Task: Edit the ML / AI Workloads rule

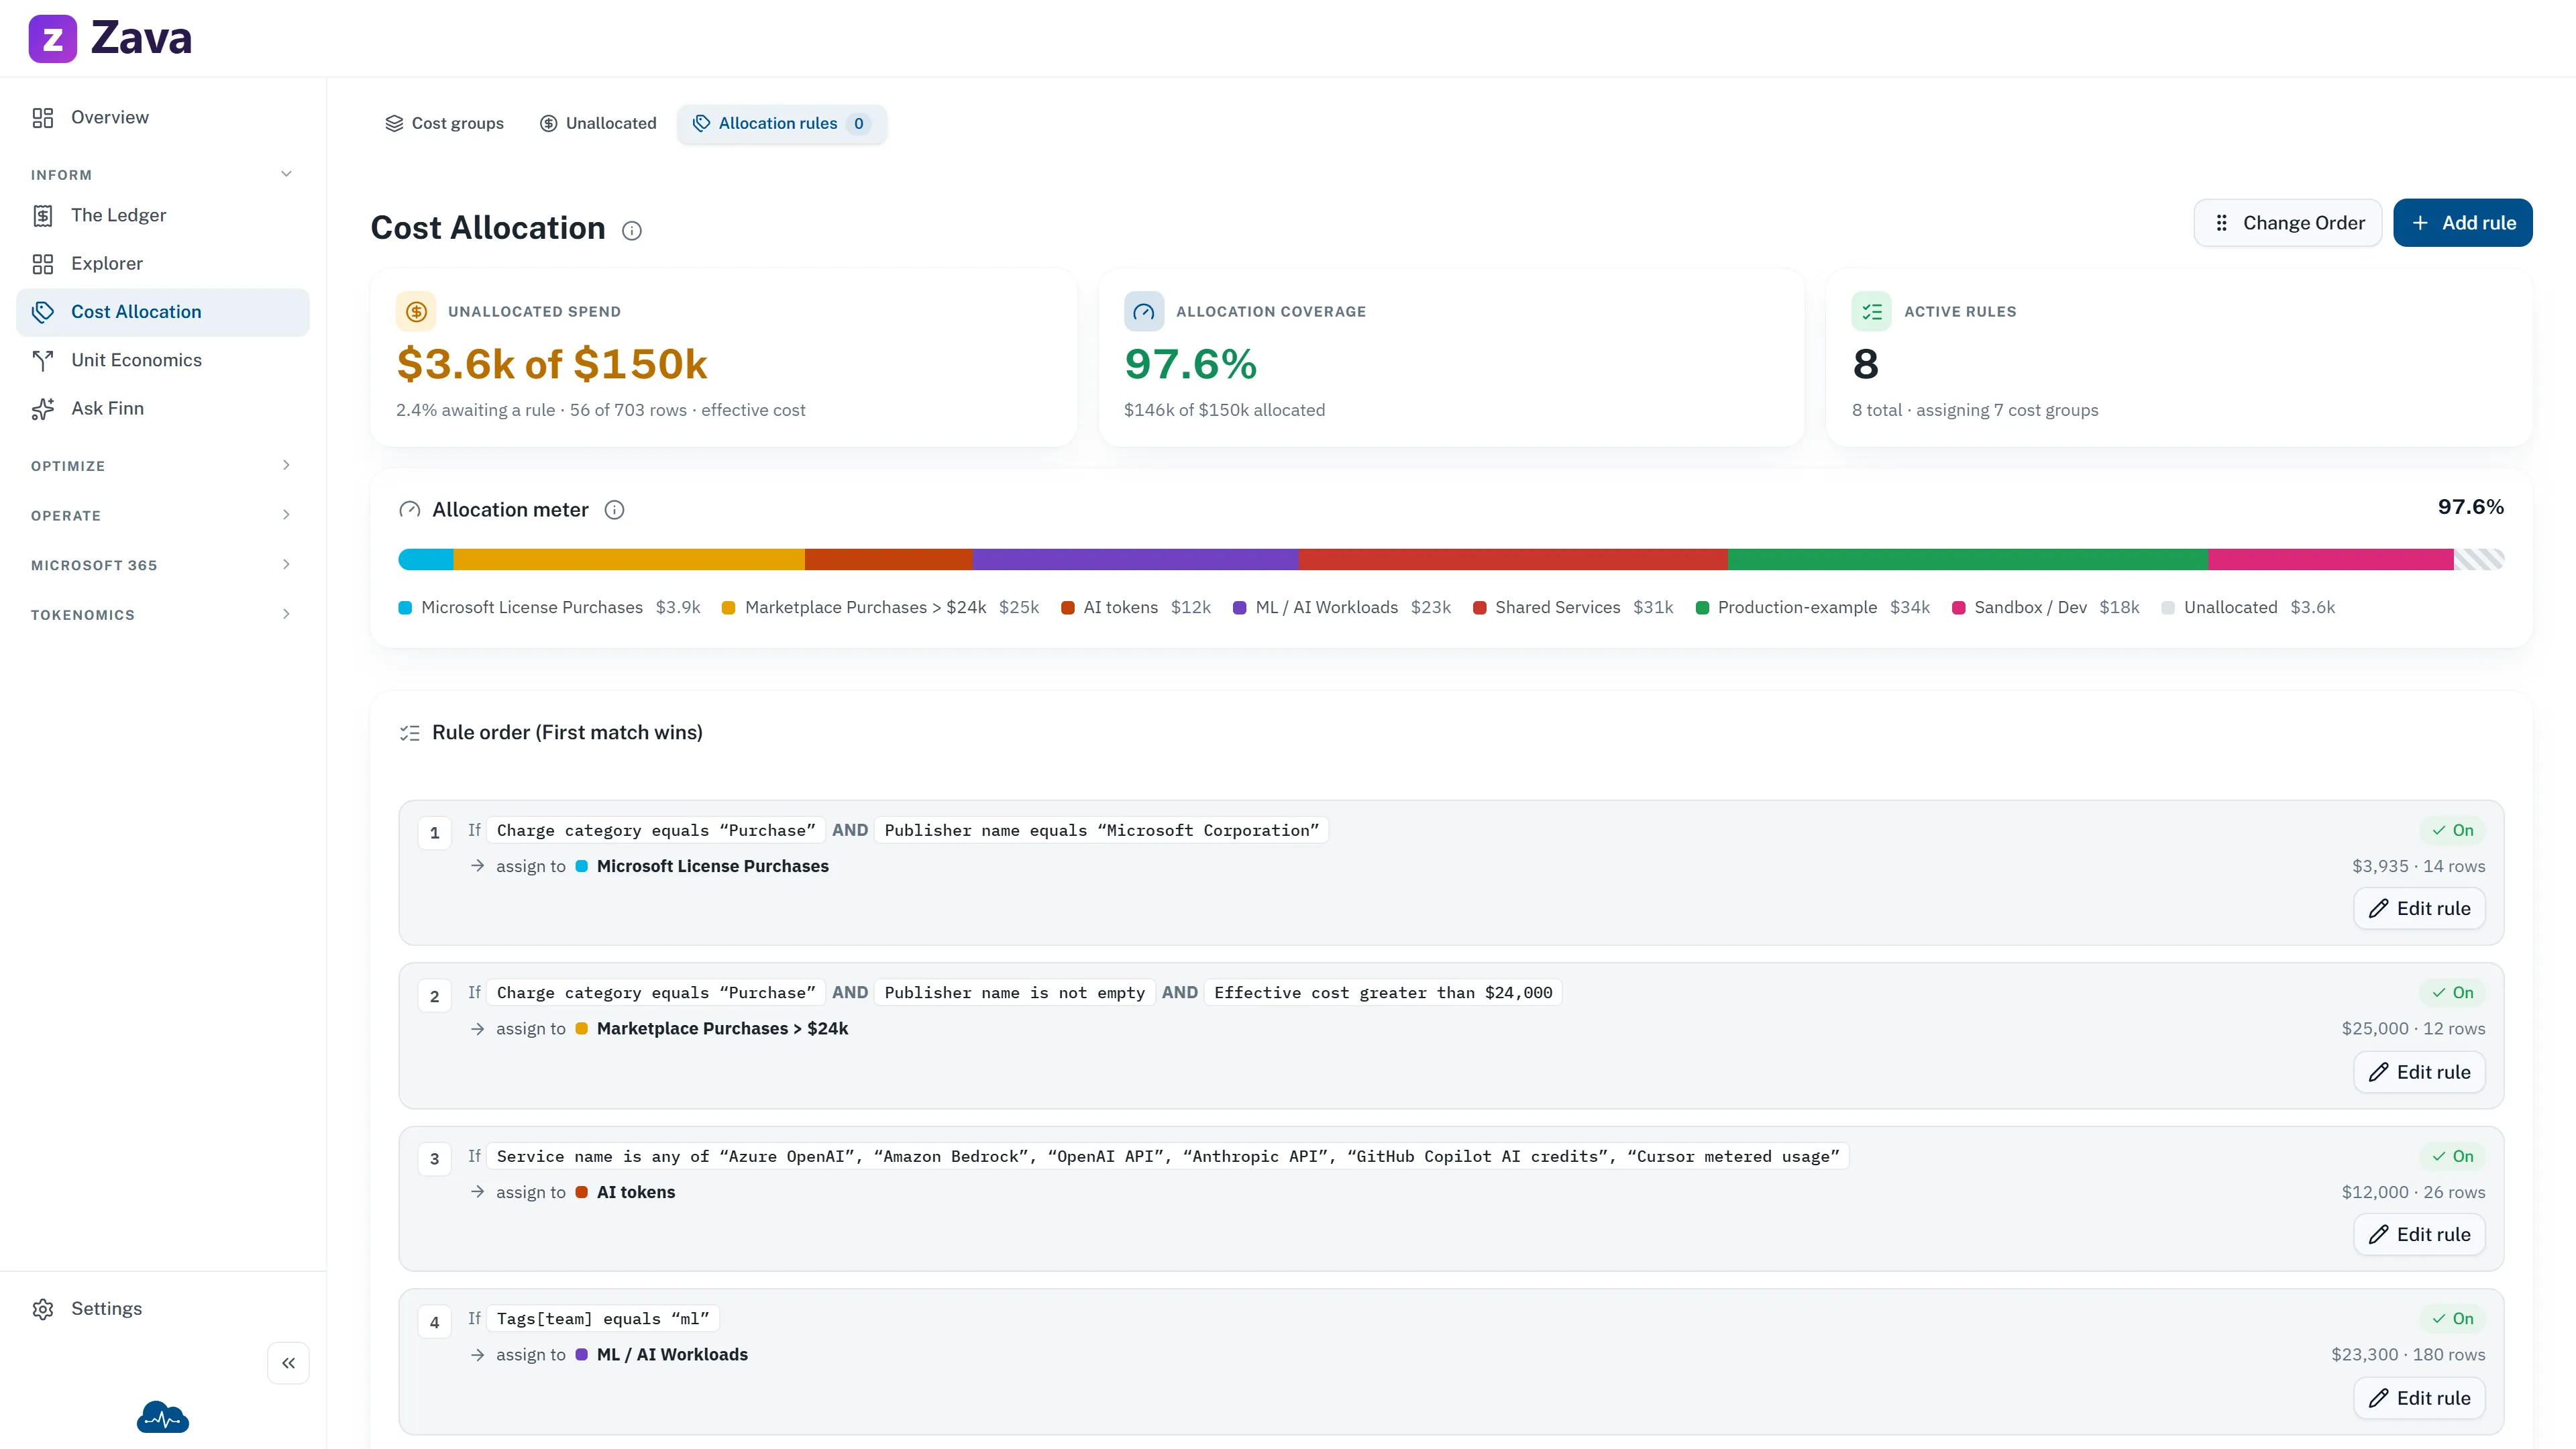Action: point(2419,1399)
